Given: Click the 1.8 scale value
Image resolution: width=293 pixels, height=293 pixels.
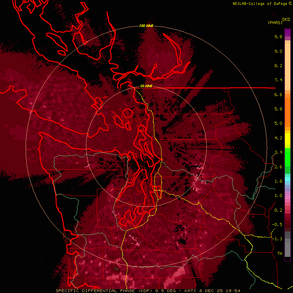Looking at the screenshot, I should tap(278, 181).
